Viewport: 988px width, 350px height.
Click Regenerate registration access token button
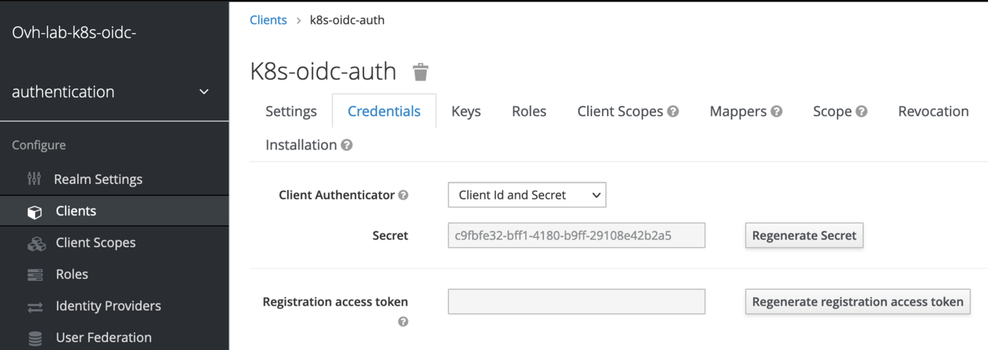tap(857, 301)
